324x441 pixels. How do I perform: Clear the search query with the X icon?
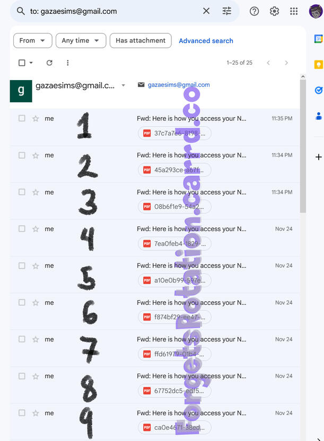click(x=206, y=11)
